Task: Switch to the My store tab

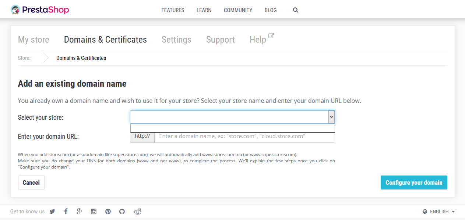Action: (x=34, y=40)
